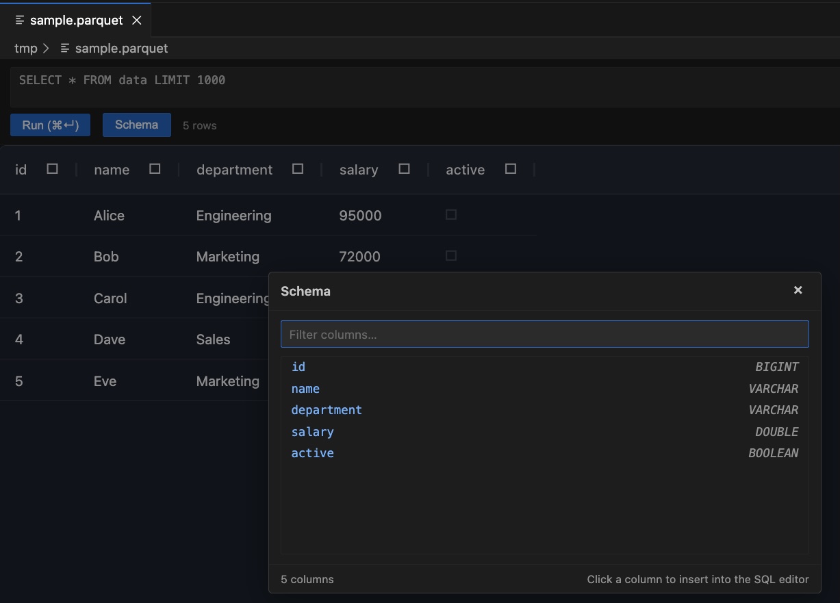Click the department column header icon
Viewport: 840px width, 603px height.
pos(298,169)
